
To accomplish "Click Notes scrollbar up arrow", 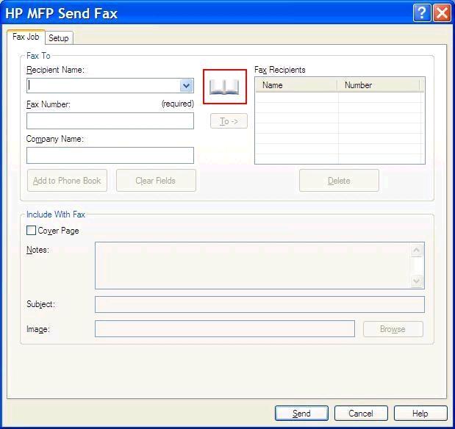I will 416,250.
